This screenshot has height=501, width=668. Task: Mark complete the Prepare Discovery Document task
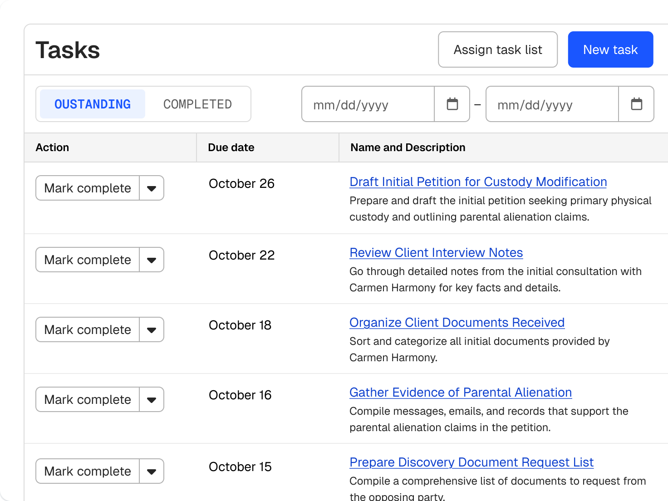point(88,471)
